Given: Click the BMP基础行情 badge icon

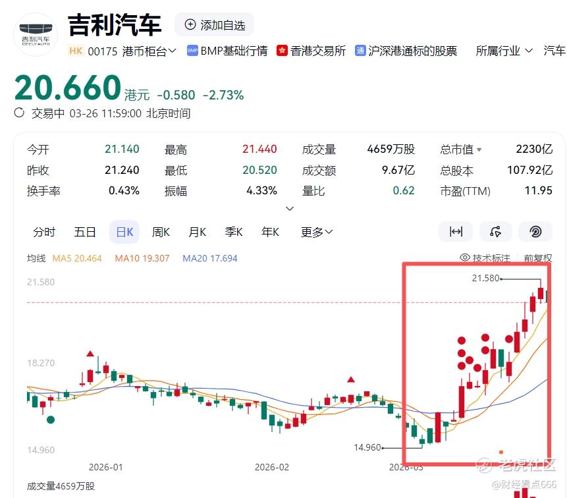Looking at the screenshot, I should [192, 51].
